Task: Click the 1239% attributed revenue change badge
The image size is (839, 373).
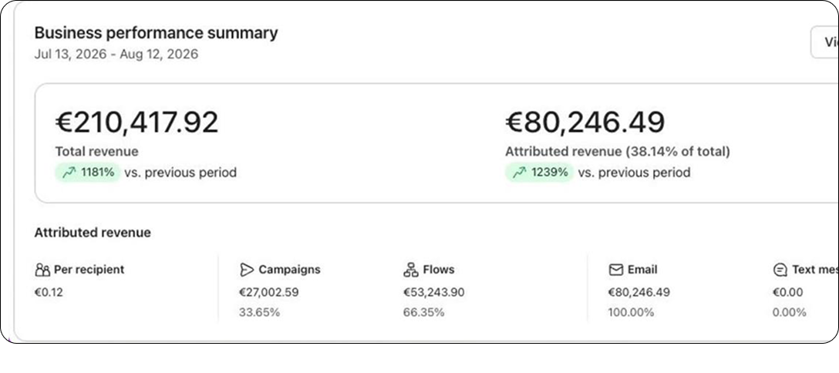Action: 539,173
